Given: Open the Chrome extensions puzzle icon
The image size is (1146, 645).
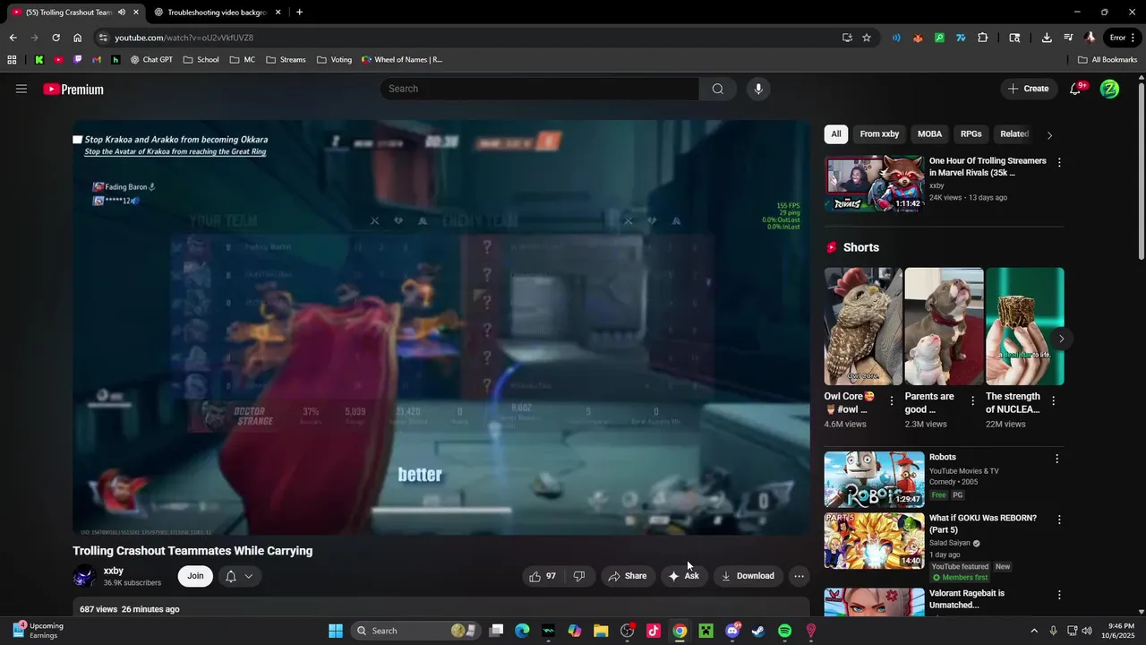Looking at the screenshot, I should 982,38.
